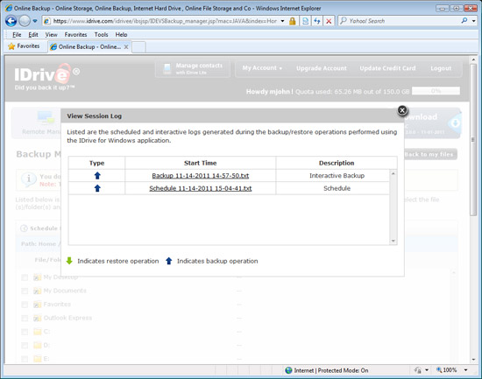Screen dimensions: 482x379
Task: Click the page vertical scrollbar thumb
Action: 473,139
